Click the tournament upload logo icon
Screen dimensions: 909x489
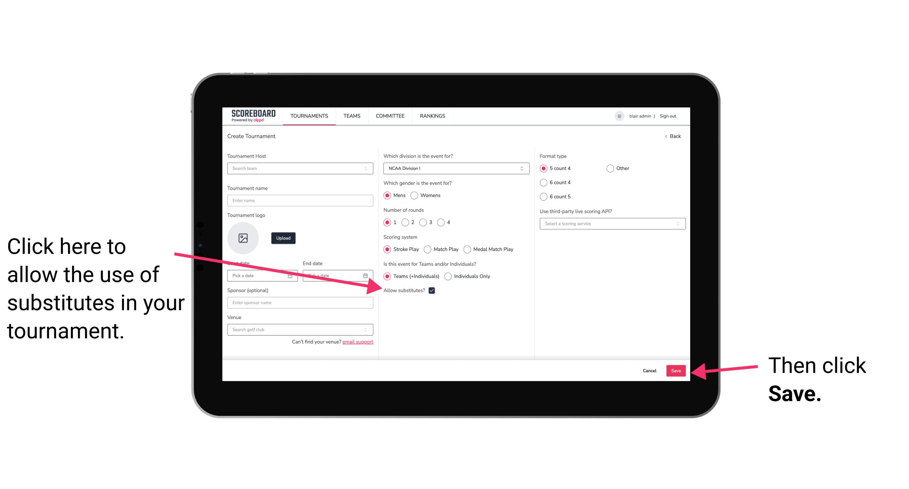coord(243,238)
